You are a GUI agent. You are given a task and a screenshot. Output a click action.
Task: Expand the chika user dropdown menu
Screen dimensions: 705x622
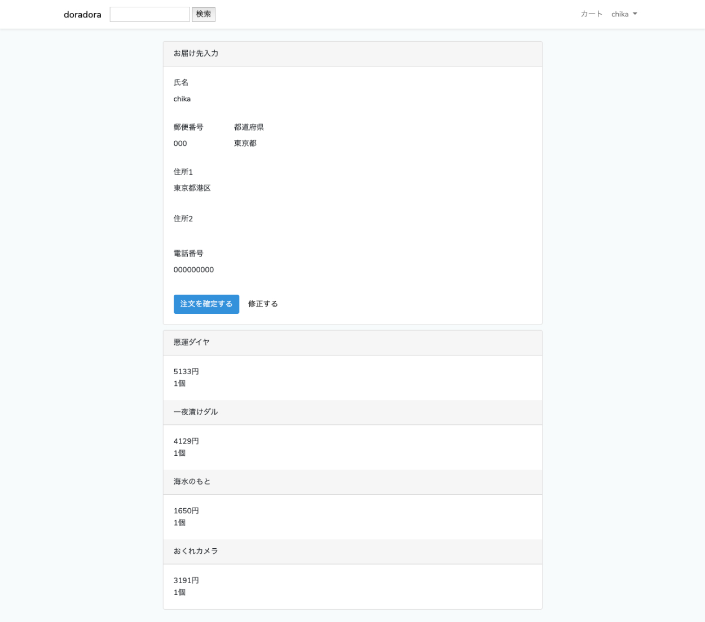click(624, 14)
